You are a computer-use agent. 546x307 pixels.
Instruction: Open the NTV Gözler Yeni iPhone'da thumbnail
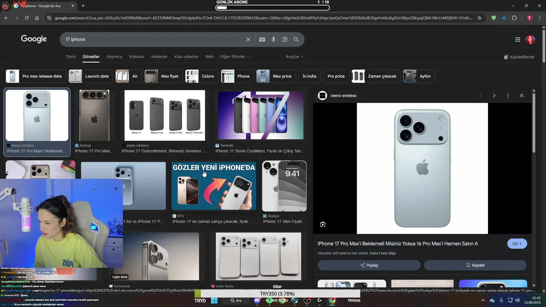(x=214, y=186)
